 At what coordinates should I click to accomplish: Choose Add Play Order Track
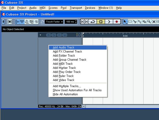[78, 72]
